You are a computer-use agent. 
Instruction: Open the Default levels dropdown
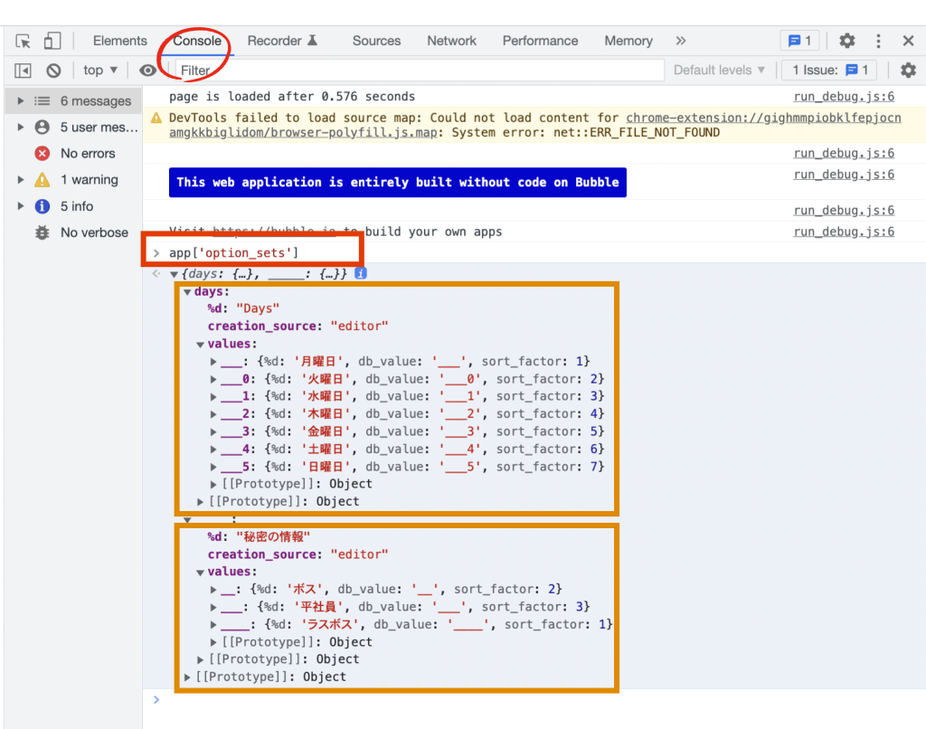(719, 71)
